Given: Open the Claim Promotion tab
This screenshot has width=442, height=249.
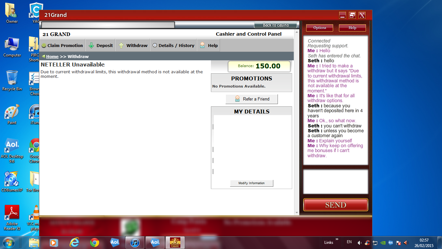Looking at the screenshot, I should 62,45.
